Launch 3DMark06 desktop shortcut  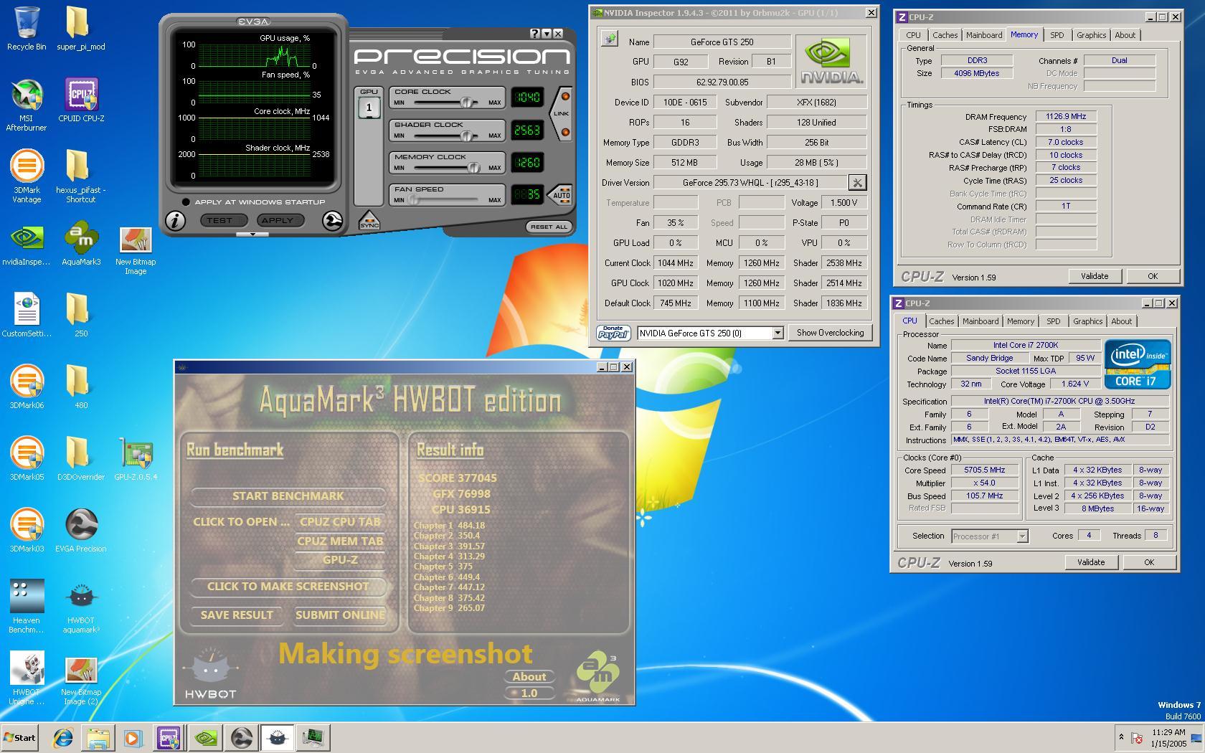27,387
